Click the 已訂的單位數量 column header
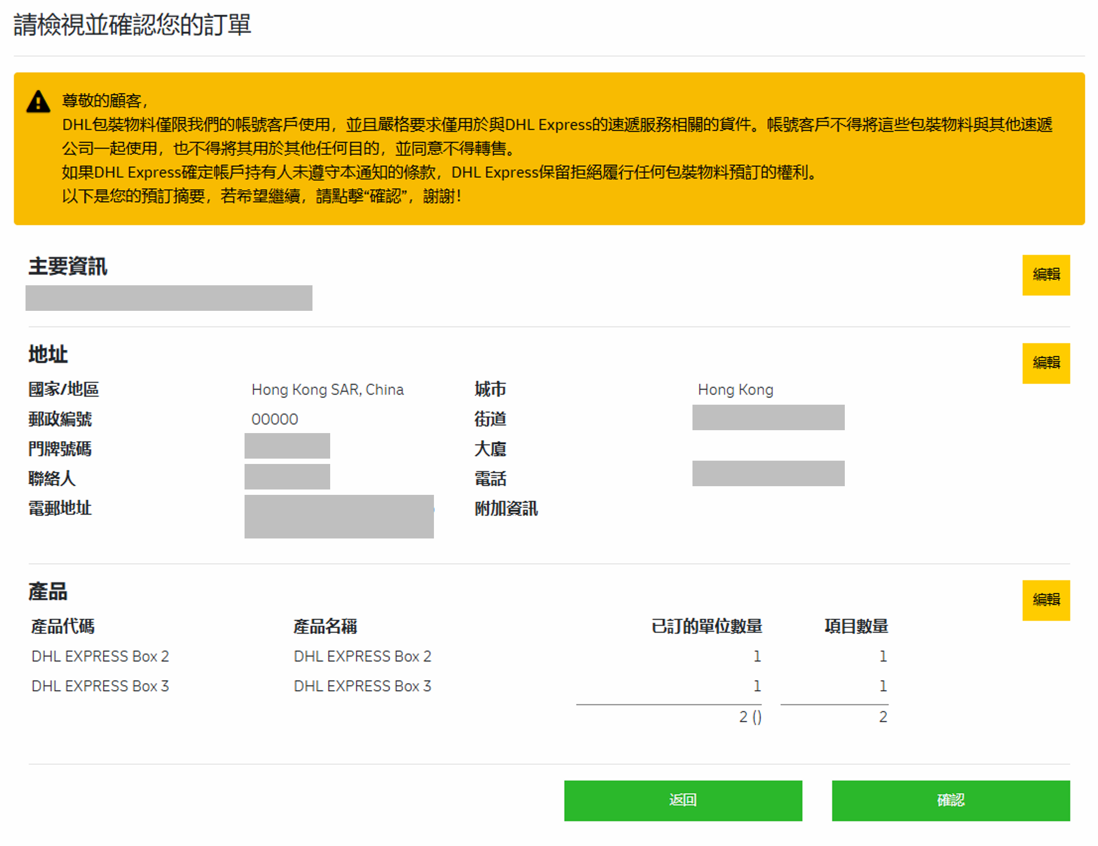 [706, 626]
